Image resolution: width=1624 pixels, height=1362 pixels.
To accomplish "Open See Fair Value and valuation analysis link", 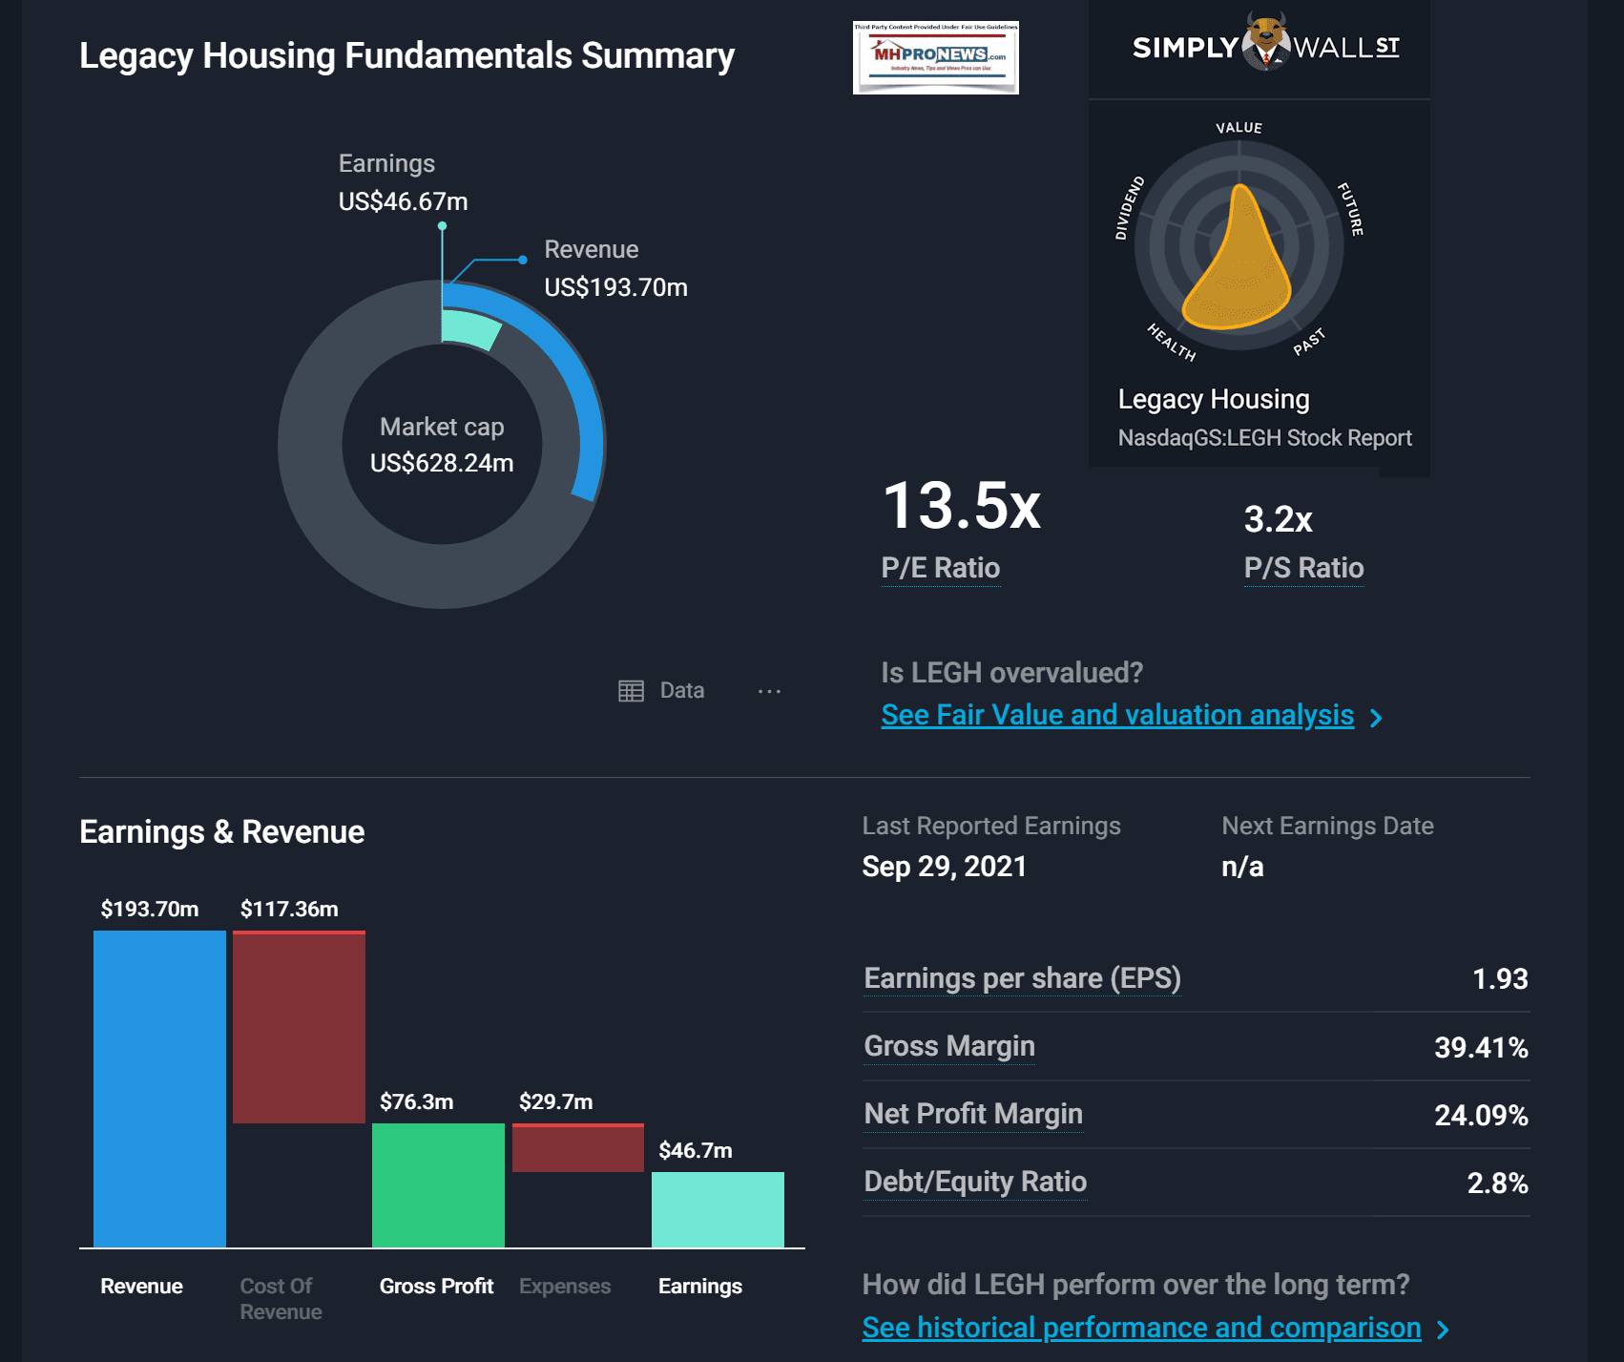I will coord(1117,715).
